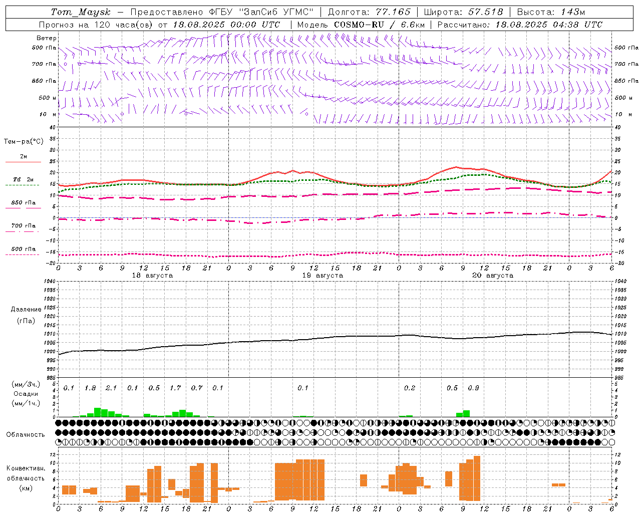Image resolution: width=641 pixels, height=513 pixels.
Task: Select the Осадки panel label
Action: pos(26,394)
